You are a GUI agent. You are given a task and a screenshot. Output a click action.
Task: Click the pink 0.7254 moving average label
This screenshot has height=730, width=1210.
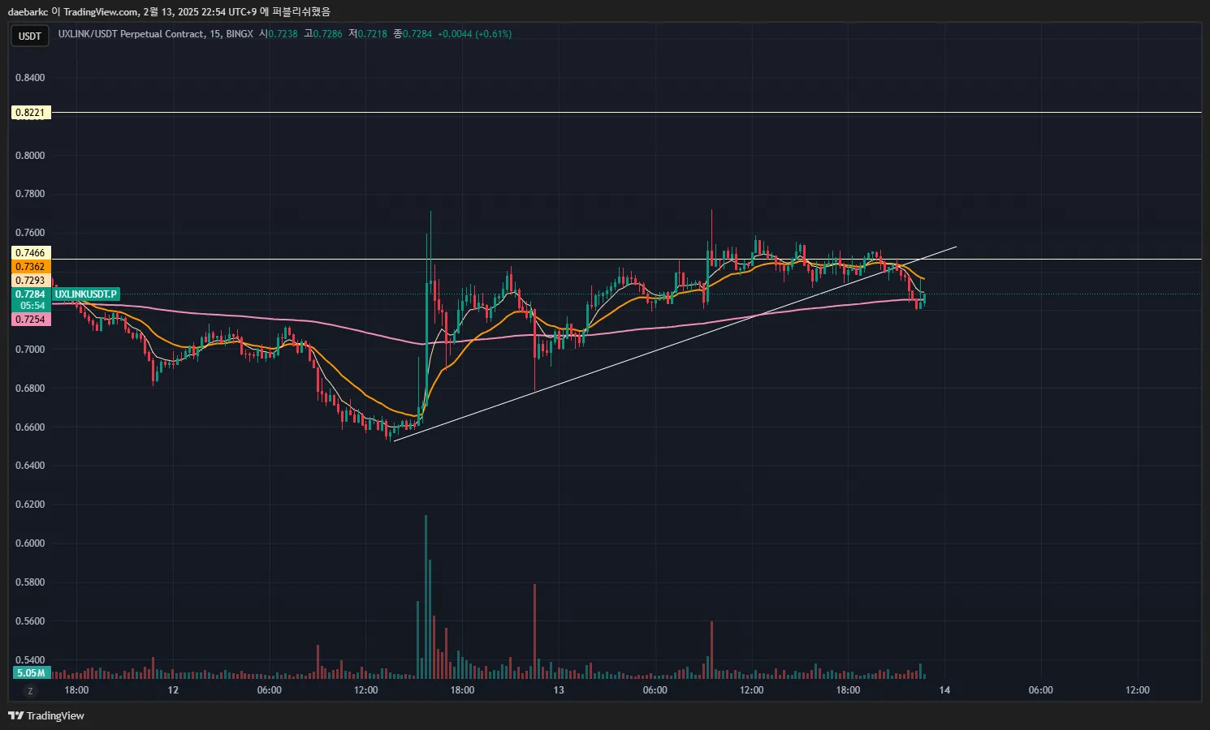point(31,320)
